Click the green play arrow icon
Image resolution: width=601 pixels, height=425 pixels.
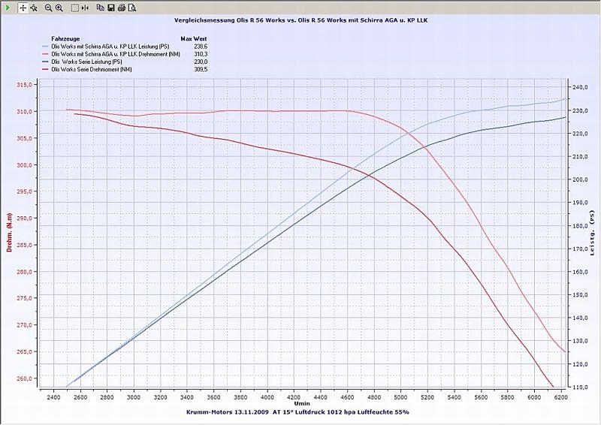(6, 8)
